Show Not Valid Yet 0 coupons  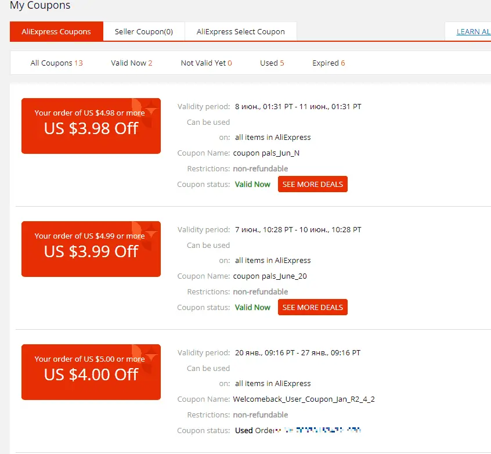click(207, 63)
